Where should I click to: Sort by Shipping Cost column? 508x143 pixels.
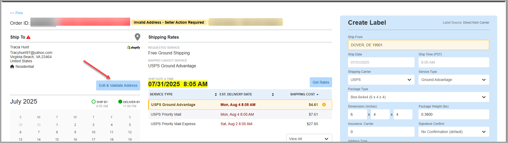(x=304, y=94)
